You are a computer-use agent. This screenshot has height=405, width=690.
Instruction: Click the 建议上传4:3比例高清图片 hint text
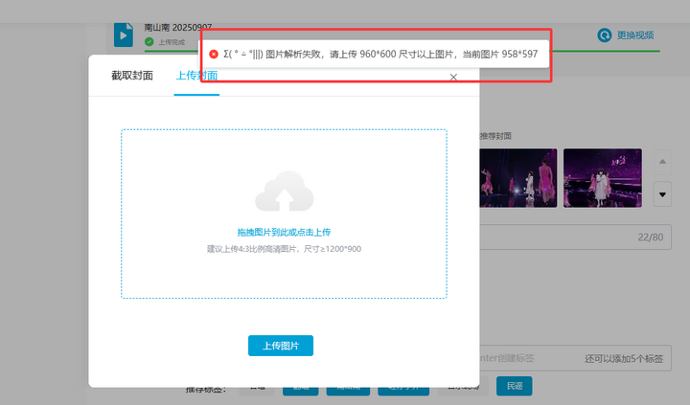click(x=284, y=249)
